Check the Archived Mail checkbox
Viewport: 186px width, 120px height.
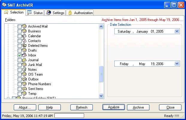click(x=19, y=27)
